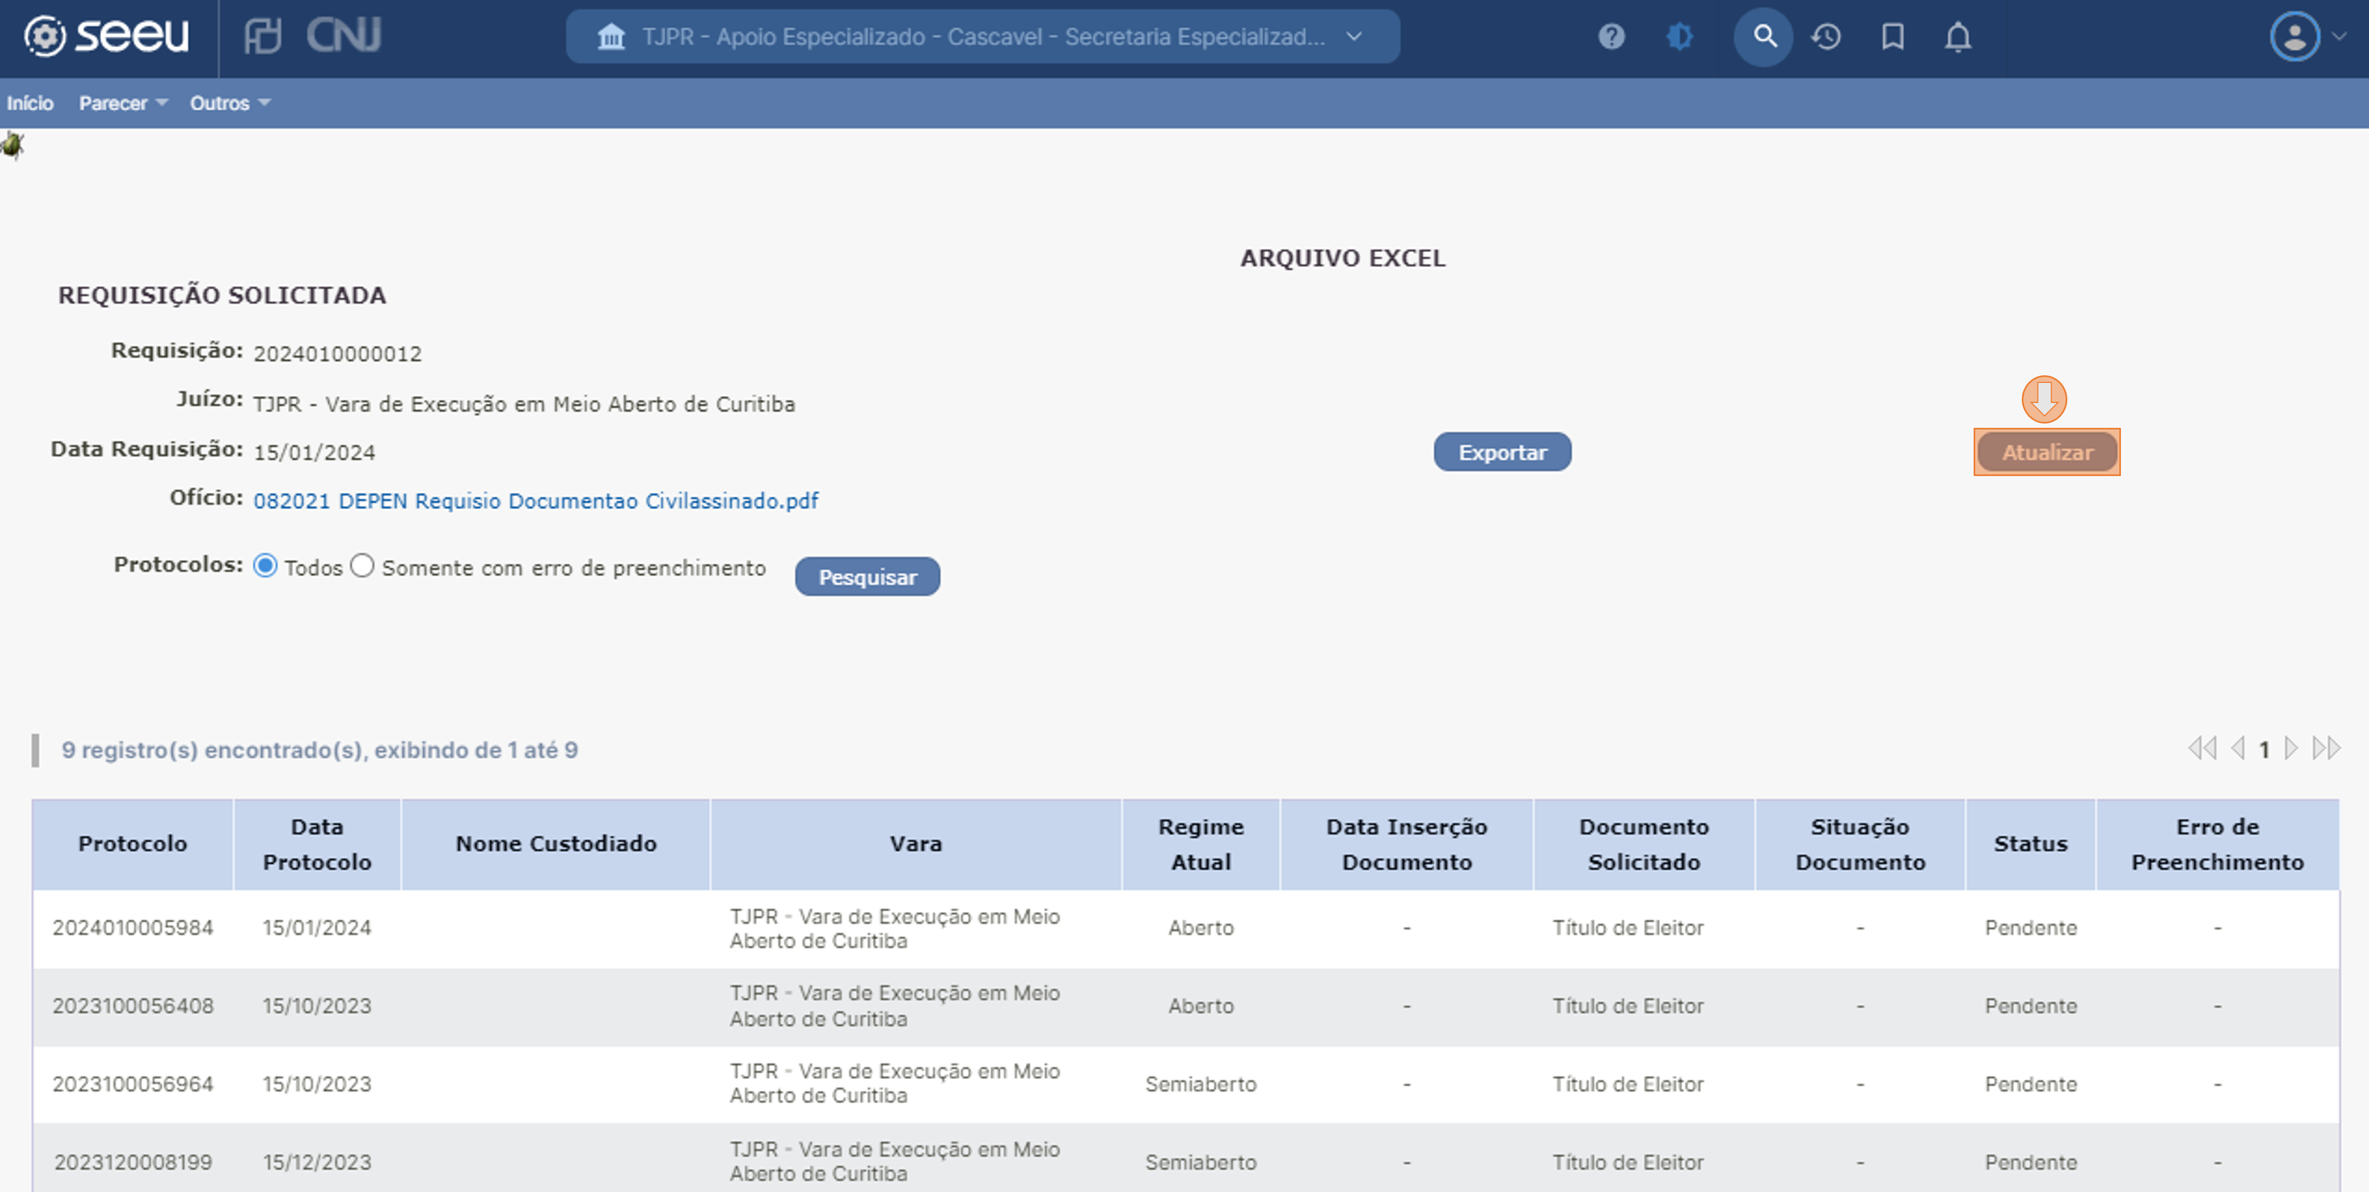The image size is (2369, 1192).
Task: Go to previous page of results
Action: click(x=2238, y=748)
